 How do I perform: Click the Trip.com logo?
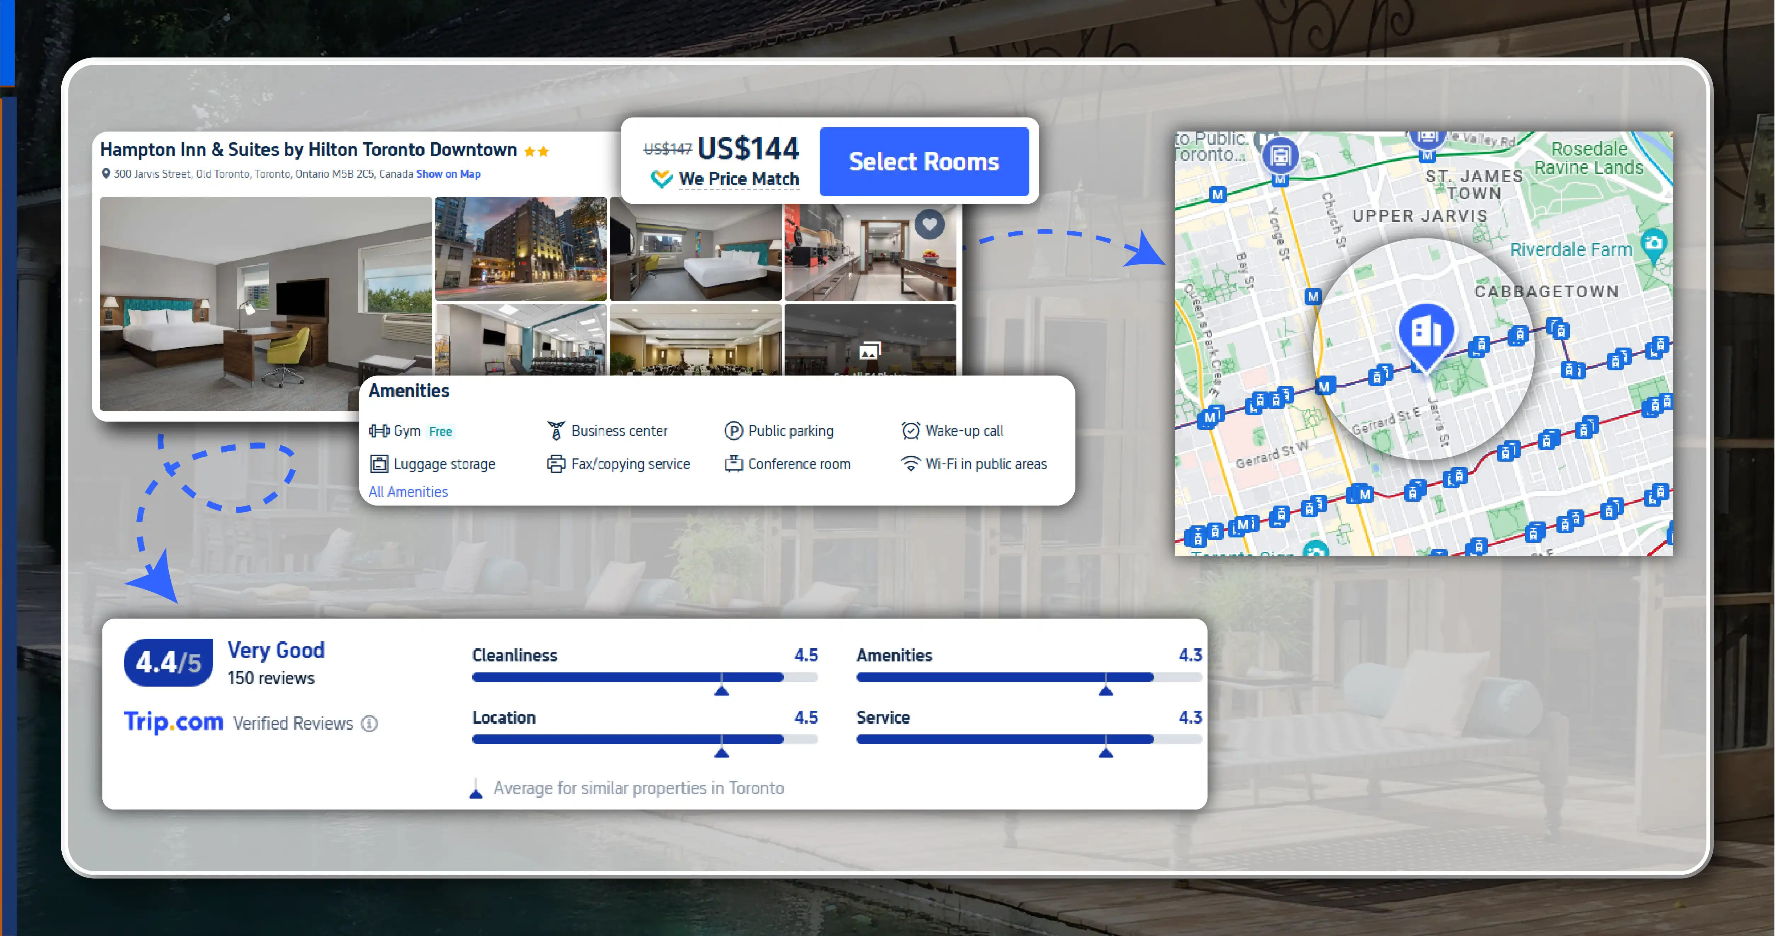point(173,723)
